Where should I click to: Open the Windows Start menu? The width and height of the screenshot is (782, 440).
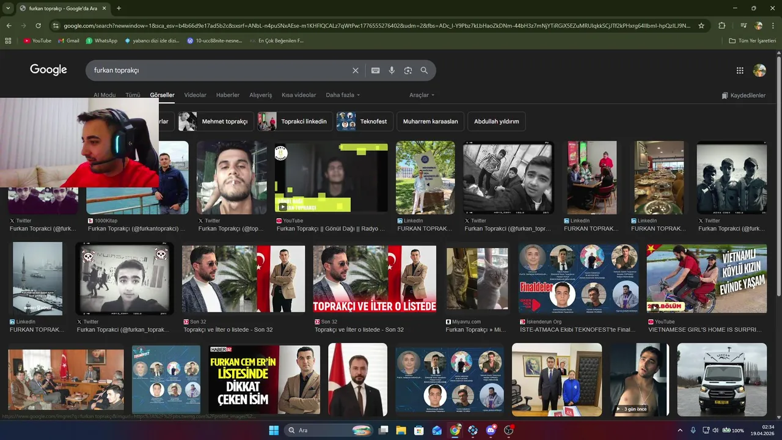tap(273, 430)
